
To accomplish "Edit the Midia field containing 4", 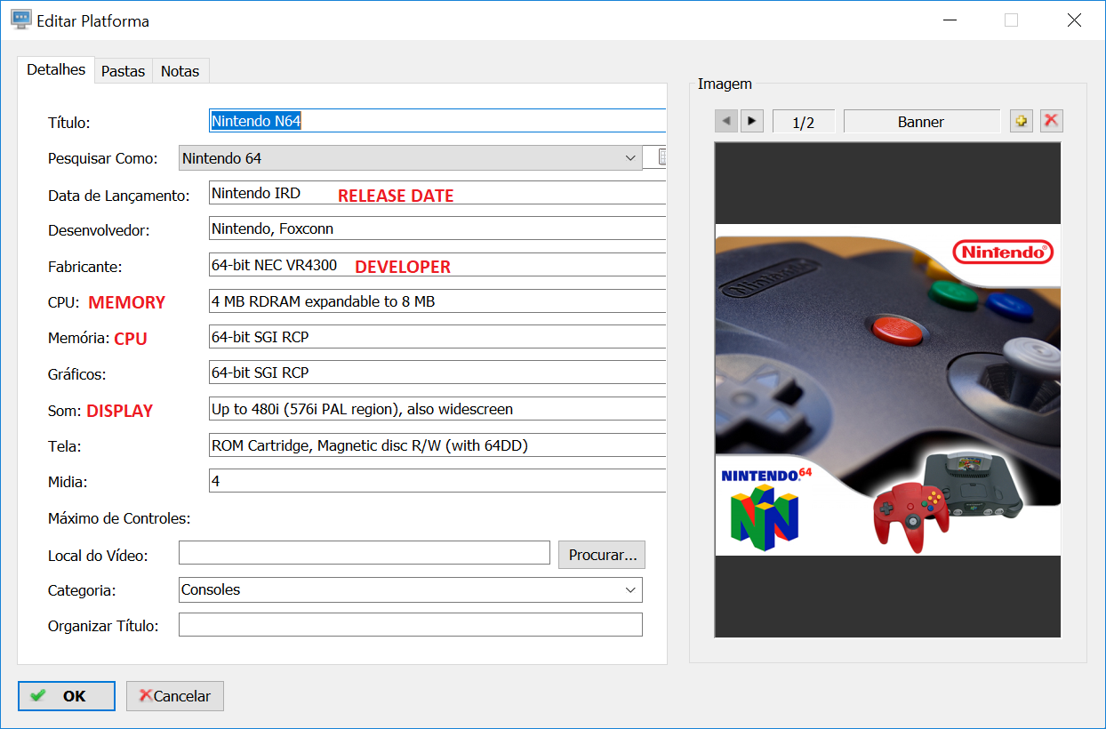I will (x=437, y=481).
